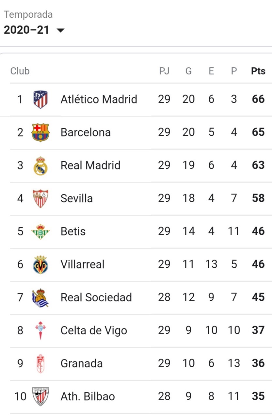The image size is (272, 415).
Task: Click the season dropdown arrow
Action: (61, 30)
